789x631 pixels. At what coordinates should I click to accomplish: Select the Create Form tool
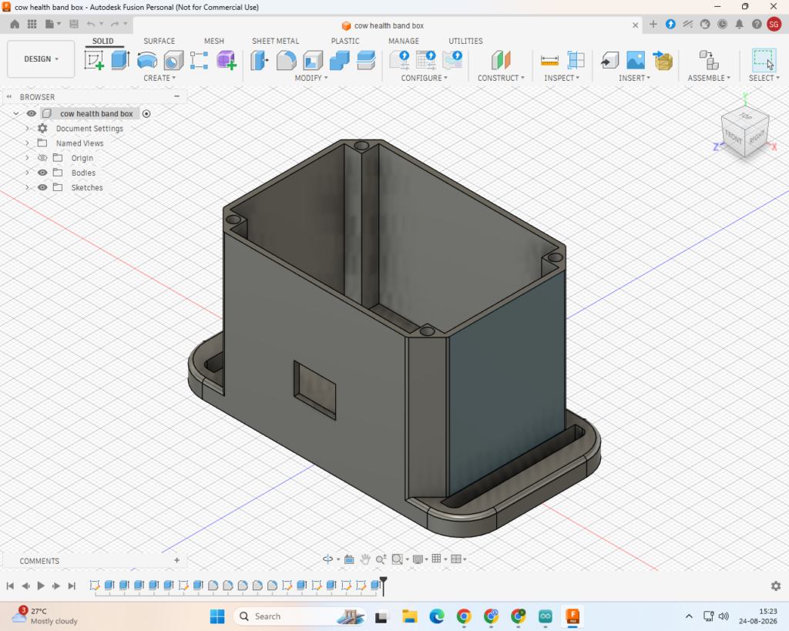227,60
